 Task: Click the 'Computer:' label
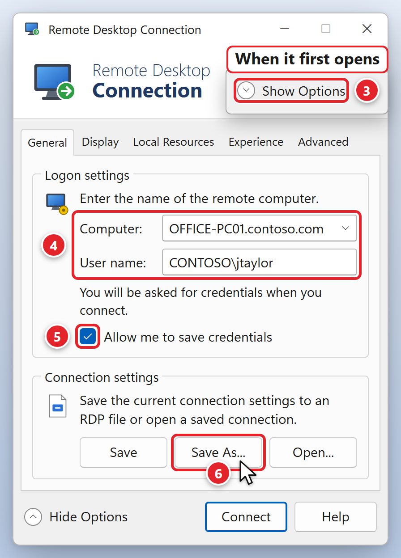point(111,228)
